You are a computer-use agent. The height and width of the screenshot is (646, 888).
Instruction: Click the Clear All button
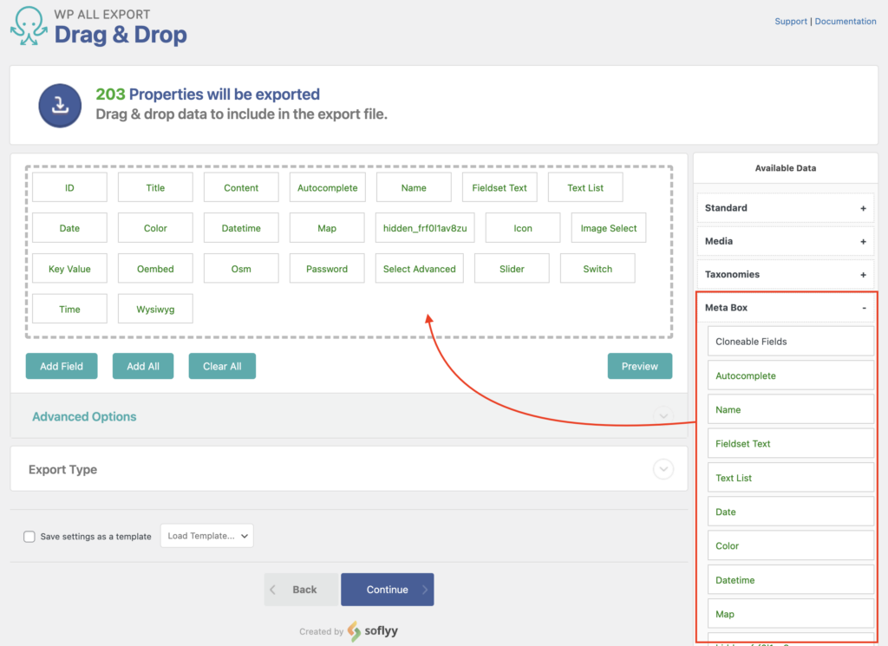(x=222, y=366)
